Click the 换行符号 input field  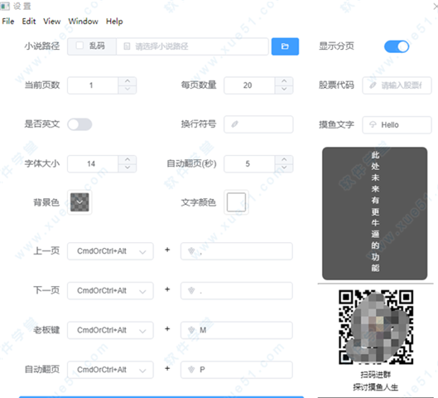[x=258, y=124]
